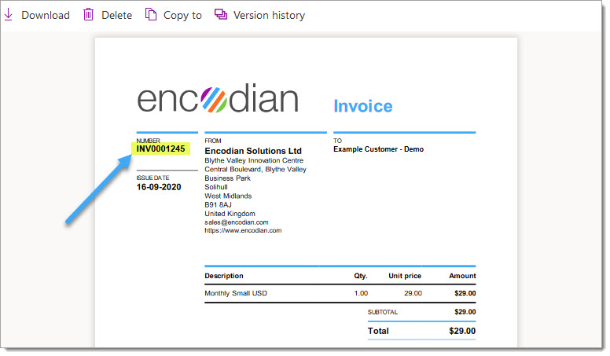Click the FROM field label
The width and height of the screenshot is (610, 356).
[213, 141]
